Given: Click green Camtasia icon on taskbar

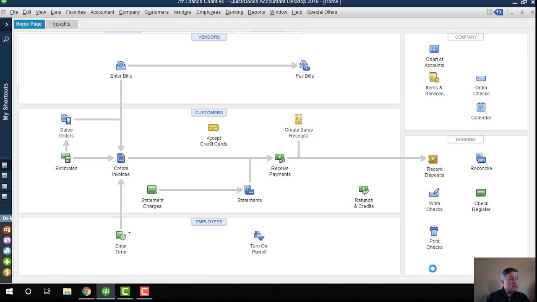Looking at the screenshot, I should tap(125, 292).
